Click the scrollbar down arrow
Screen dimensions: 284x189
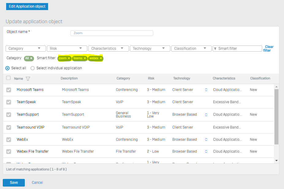tap(276, 161)
